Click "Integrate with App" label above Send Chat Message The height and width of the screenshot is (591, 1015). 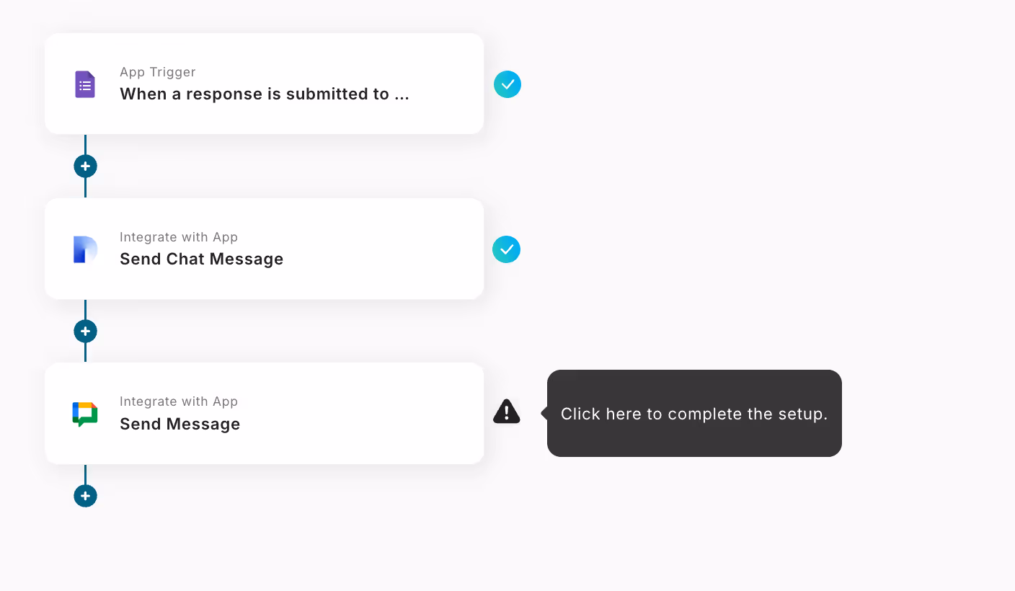point(179,237)
